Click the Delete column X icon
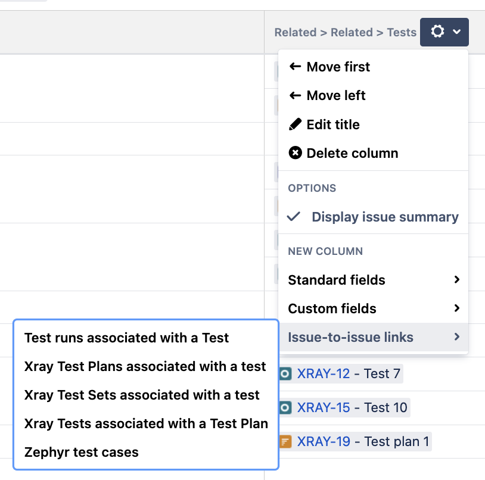Screen dimensions: 485x480 [x=295, y=153]
